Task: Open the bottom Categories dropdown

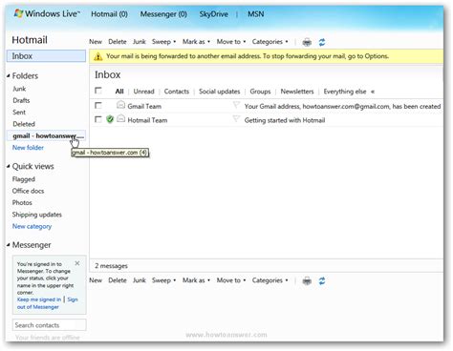Action: (x=270, y=280)
